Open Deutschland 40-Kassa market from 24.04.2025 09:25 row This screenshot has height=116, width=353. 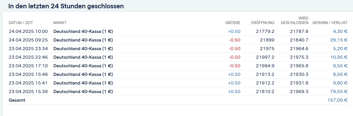coord(83,40)
